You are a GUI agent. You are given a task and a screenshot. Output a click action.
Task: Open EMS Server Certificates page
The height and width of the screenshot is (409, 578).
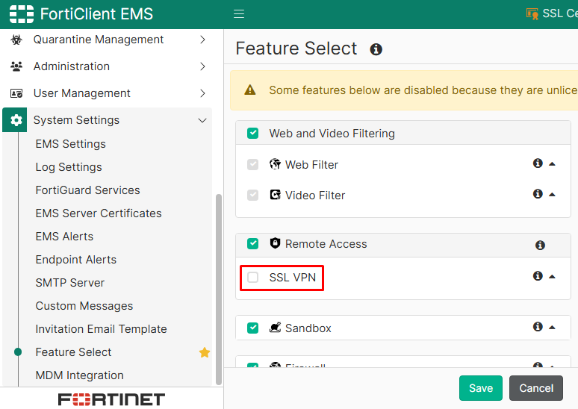click(99, 213)
